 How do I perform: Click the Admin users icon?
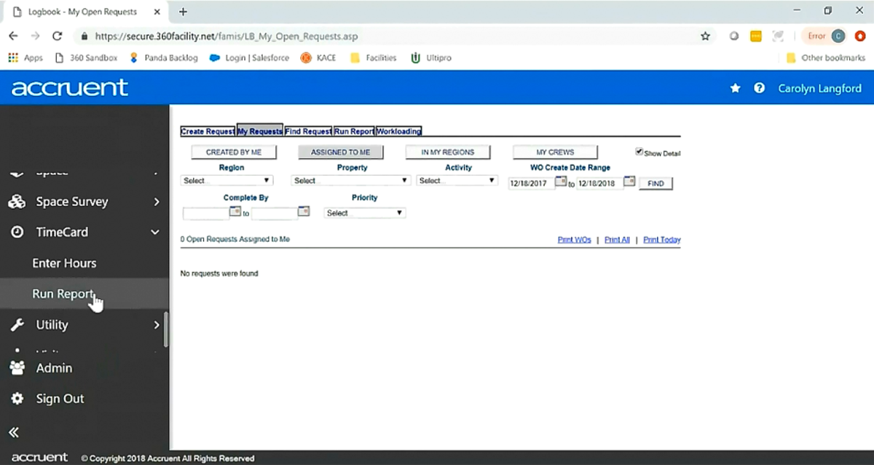pos(17,368)
